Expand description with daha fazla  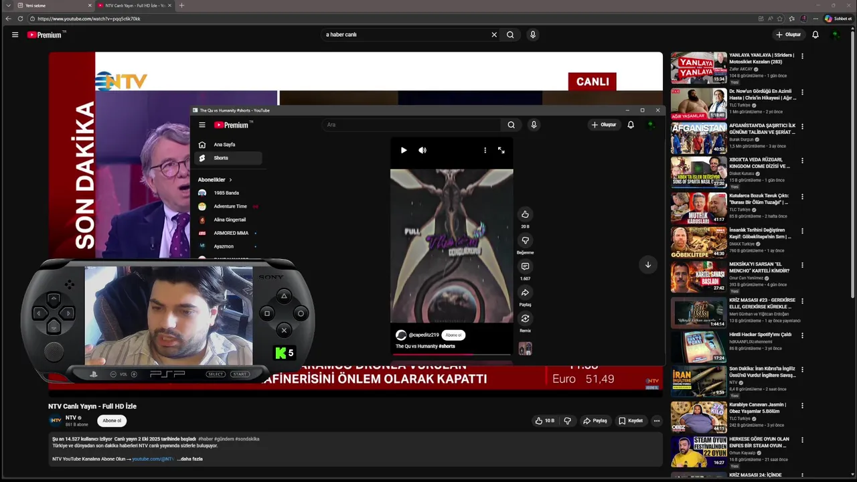[x=189, y=459]
